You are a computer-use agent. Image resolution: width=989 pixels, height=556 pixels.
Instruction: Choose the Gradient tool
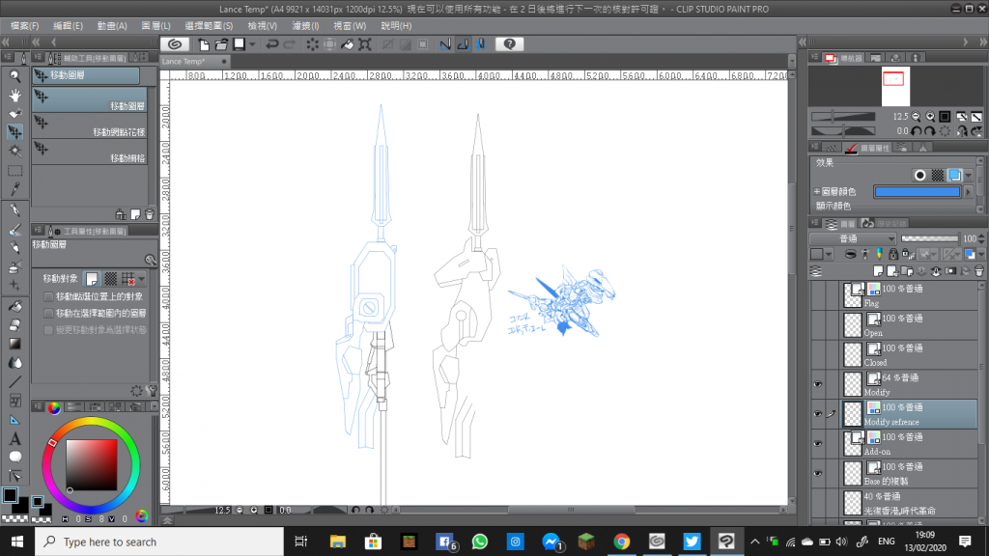click(x=15, y=344)
